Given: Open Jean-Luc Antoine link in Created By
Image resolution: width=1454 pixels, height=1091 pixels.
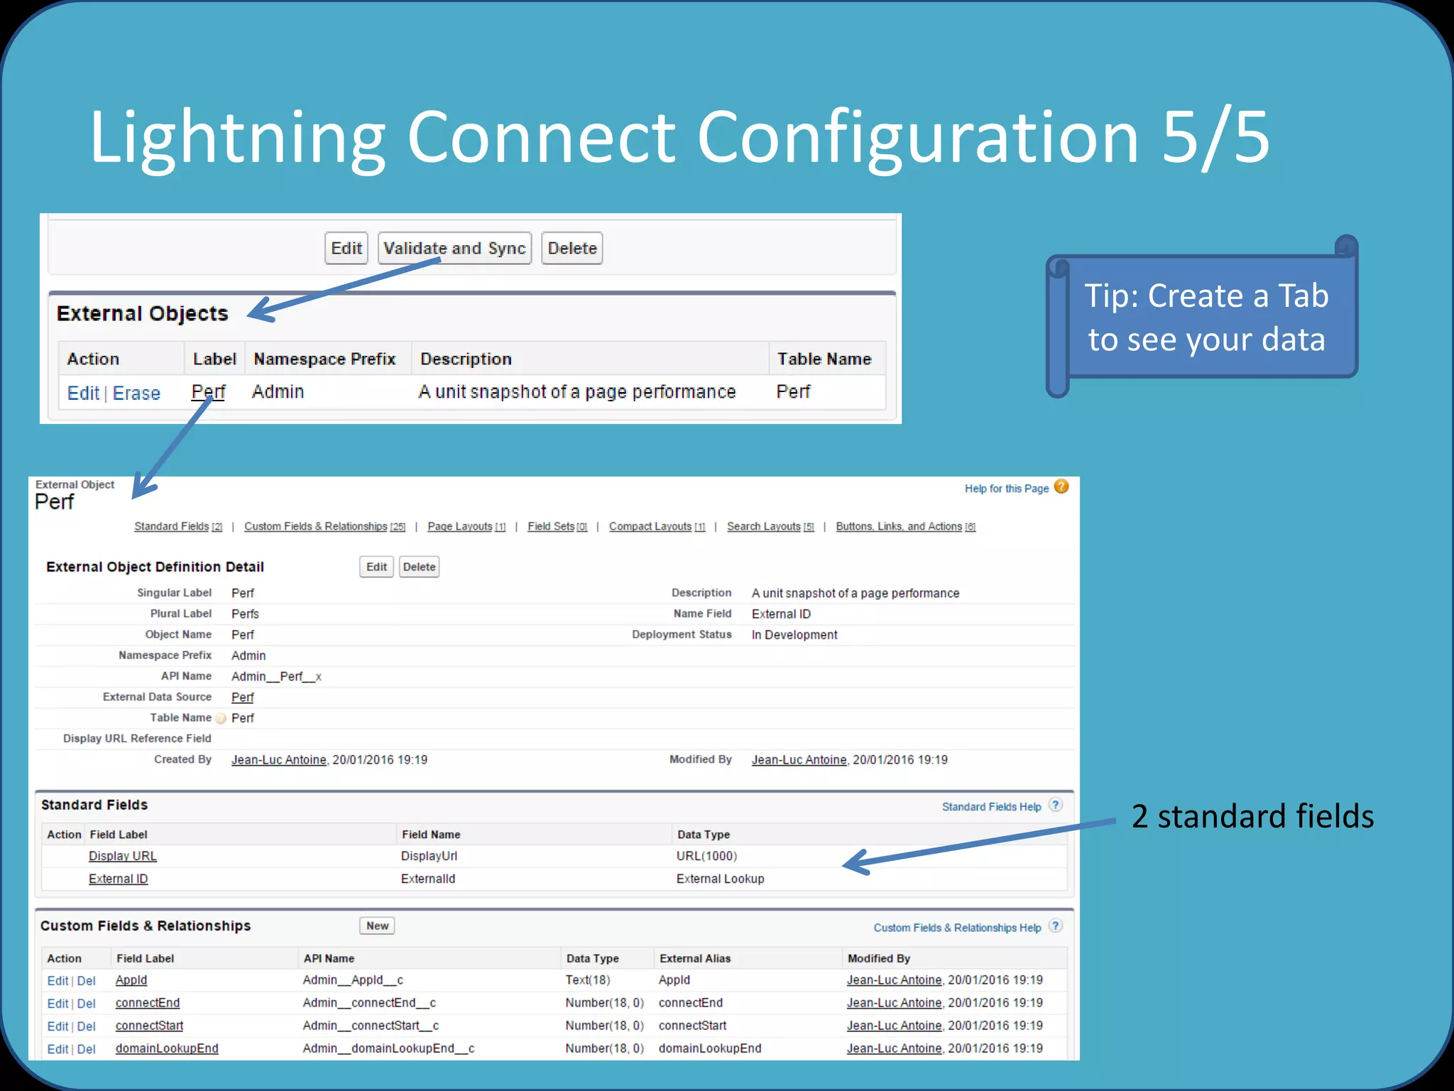Looking at the screenshot, I should [x=279, y=760].
